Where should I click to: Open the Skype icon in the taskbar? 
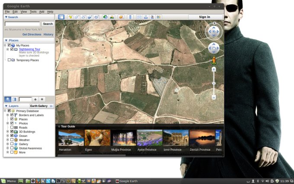click(x=48, y=181)
